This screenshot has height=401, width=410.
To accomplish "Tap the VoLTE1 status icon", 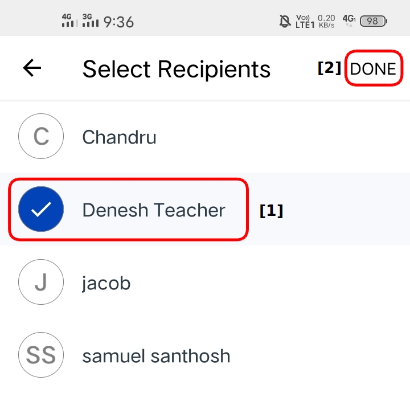I will (305, 22).
